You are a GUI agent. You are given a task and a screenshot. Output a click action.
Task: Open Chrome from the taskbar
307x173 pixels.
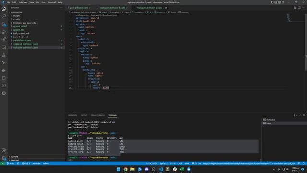125,169
